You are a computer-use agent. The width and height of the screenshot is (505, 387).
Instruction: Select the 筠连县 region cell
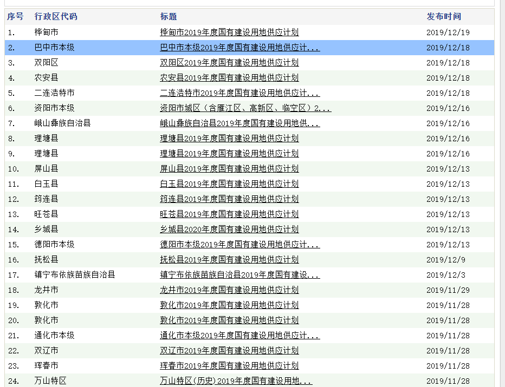47,199
